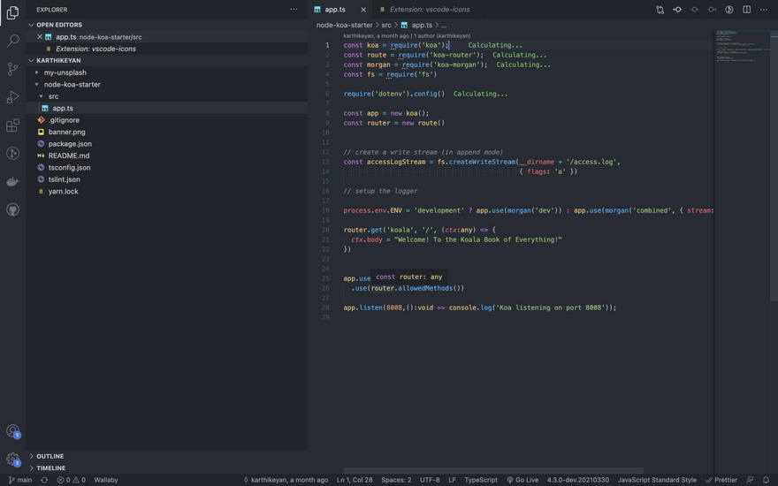This screenshot has height=486, width=778.
Task: Toggle Prettier formatter status item
Action: click(721, 480)
